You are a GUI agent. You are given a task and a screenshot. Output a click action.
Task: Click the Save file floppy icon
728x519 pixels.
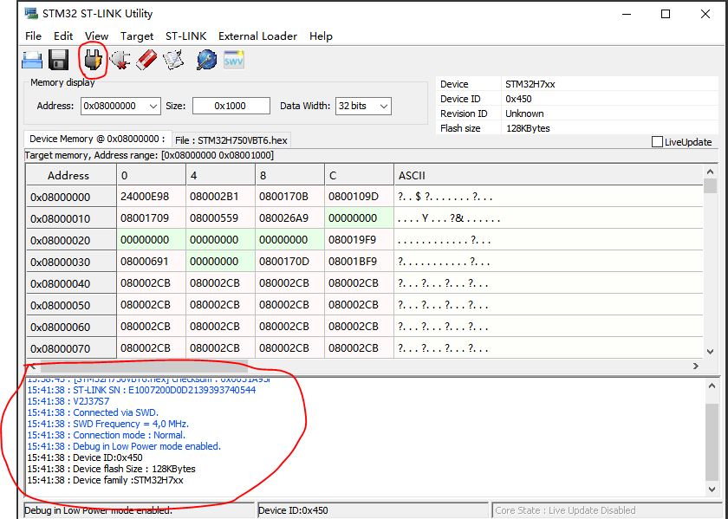(59, 61)
